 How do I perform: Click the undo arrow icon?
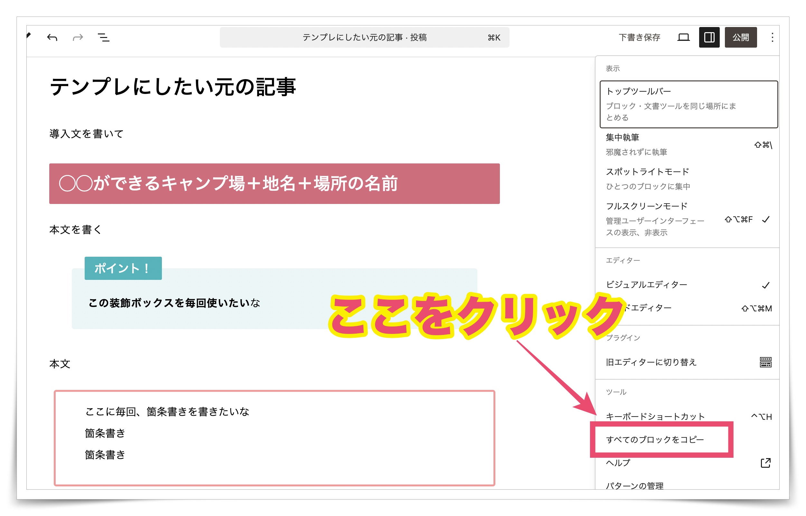pyautogui.click(x=52, y=38)
